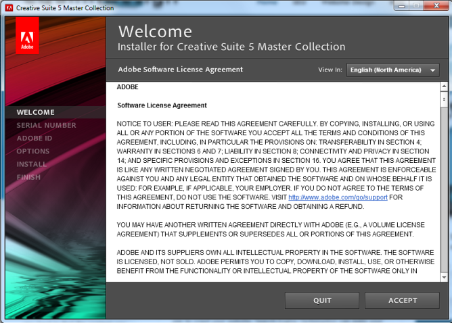Click the scrollbar up arrow
This screenshot has width=452, height=323.
[445, 87]
